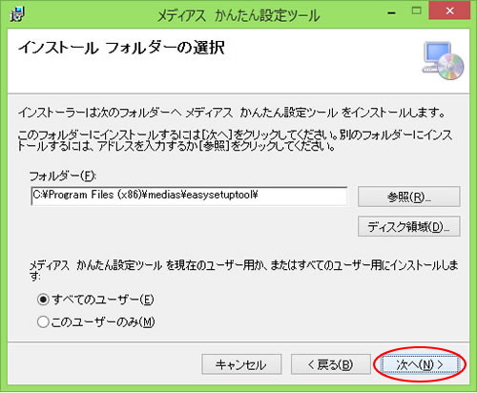
Task: Show disk space with ディスク領域(D)...
Action: click(408, 227)
